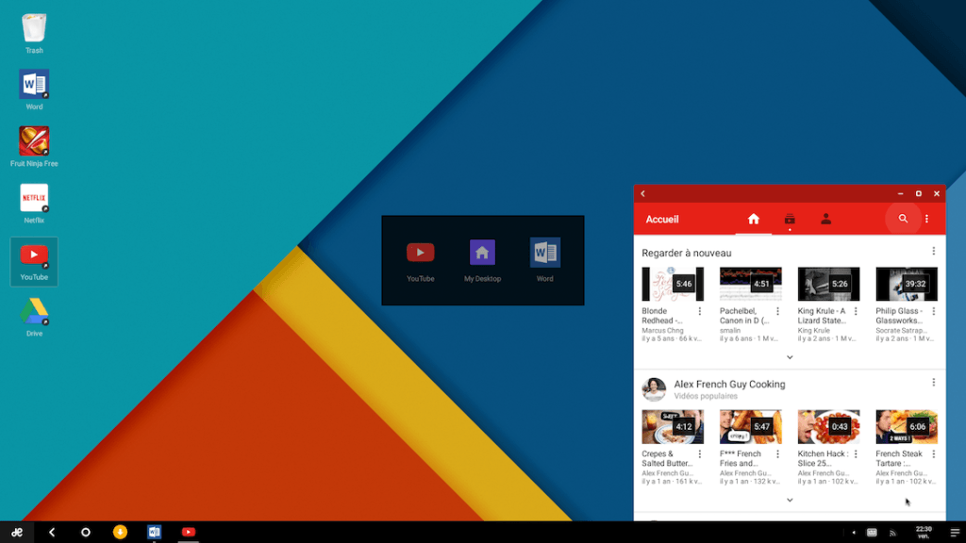Open menu for Philip Glass video
This screenshot has height=543, width=966.
933,311
